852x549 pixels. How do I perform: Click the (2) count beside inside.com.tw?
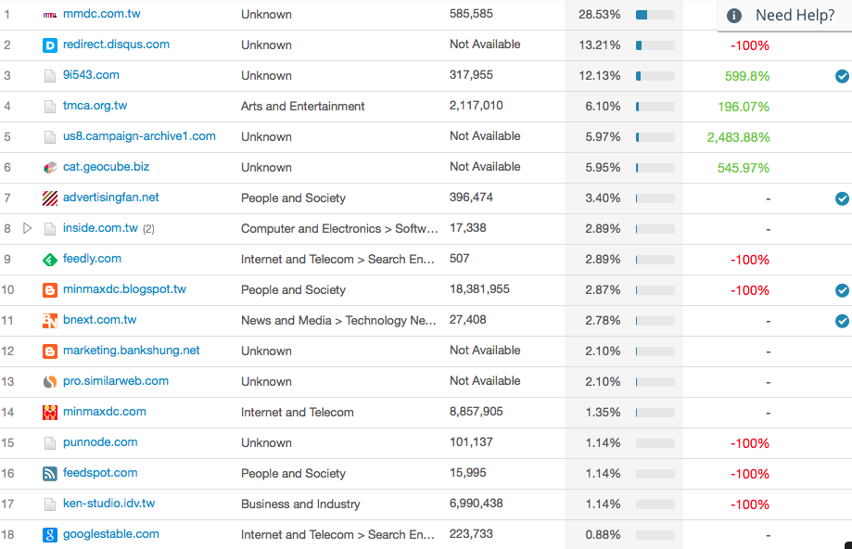pos(146,228)
